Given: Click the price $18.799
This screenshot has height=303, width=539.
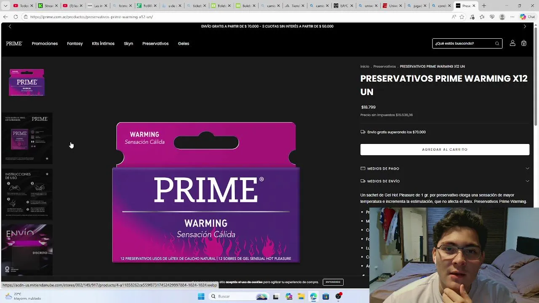Looking at the screenshot, I should point(368,107).
